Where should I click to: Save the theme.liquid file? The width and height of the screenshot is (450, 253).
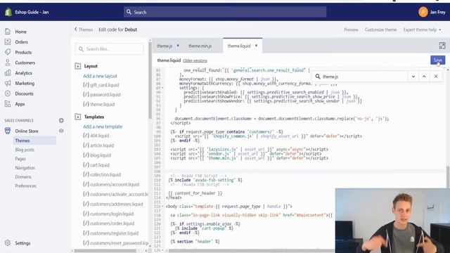point(437,60)
